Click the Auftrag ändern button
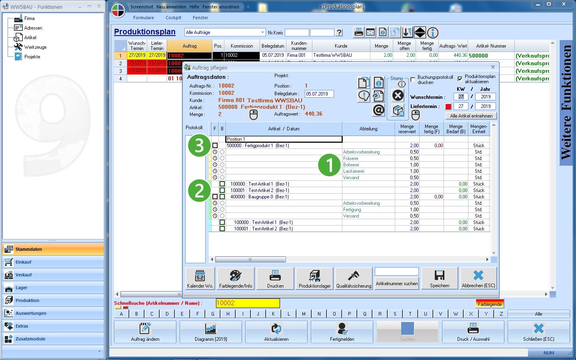Image resolution: width=576 pixels, height=360 pixels. [x=145, y=332]
